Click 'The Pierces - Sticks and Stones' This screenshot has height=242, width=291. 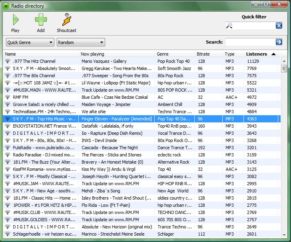pyautogui.click(x=112, y=155)
